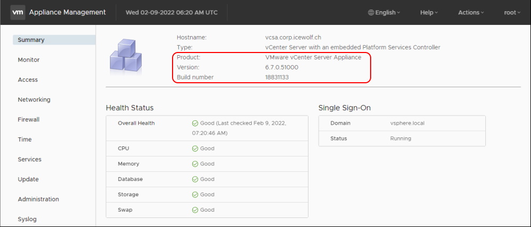Image resolution: width=531 pixels, height=227 pixels.
Task: Click the Build number label
Action: point(195,77)
